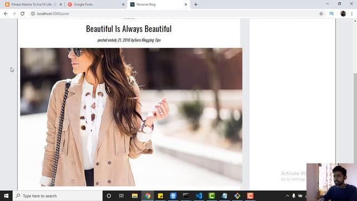Viewport: 357px width, 201px height.
Task: Click the Type here to search box
Action: [x=58, y=196]
